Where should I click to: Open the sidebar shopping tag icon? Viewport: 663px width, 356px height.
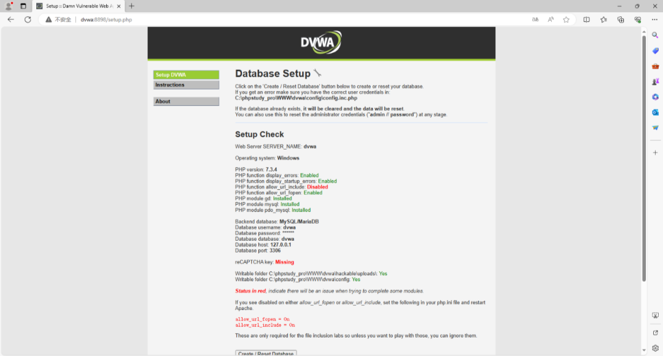point(655,51)
